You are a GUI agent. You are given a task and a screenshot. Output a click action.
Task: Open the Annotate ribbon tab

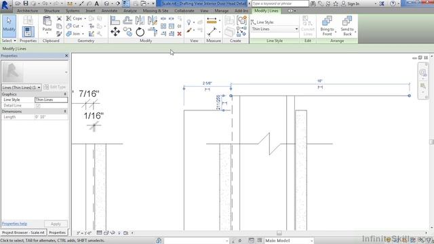tap(109, 11)
